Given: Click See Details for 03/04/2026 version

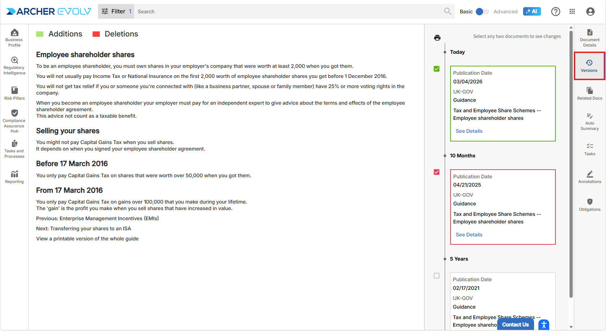Looking at the screenshot, I should (x=469, y=131).
